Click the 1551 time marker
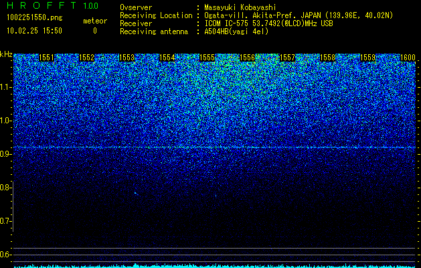Screen dimensions: 421x268 pos(46,58)
